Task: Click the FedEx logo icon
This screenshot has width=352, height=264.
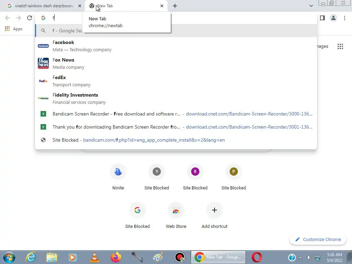Action: [43, 81]
